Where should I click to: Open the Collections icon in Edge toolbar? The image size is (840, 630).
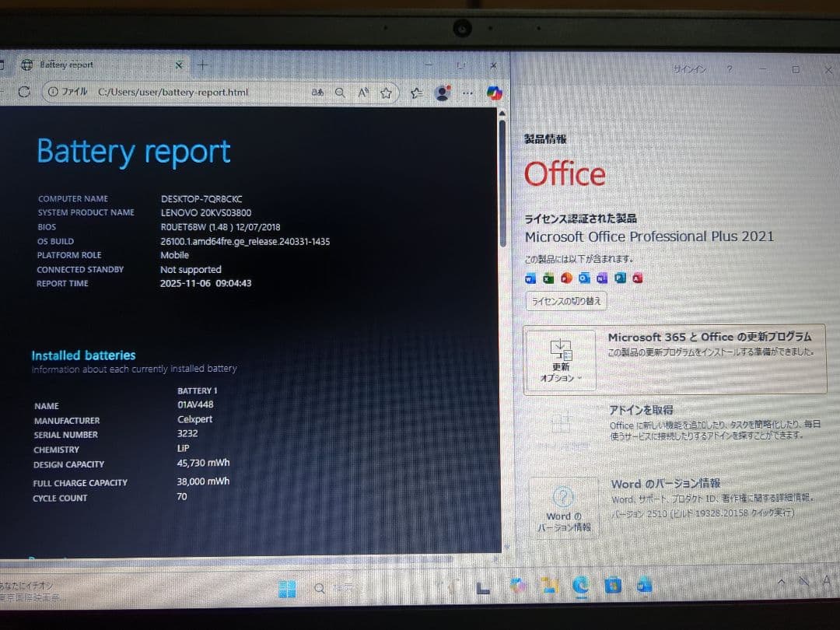pyautogui.click(x=418, y=93)
